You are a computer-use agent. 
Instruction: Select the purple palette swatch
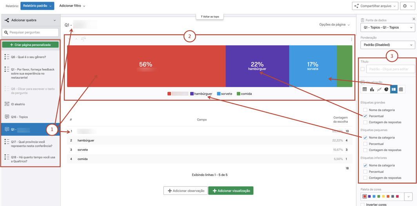[370, 197]
